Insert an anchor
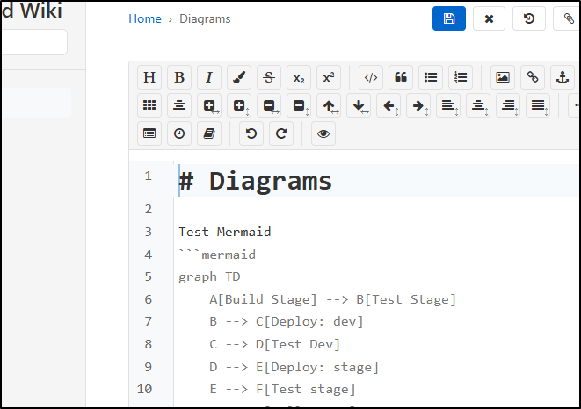This screenshot has height=409, width=581. [x=563, y=77]
